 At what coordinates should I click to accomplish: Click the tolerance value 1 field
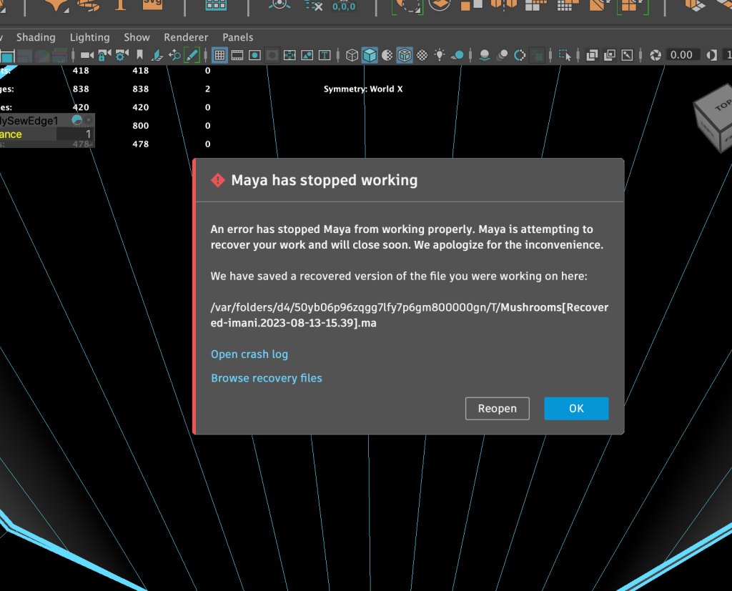74,134
